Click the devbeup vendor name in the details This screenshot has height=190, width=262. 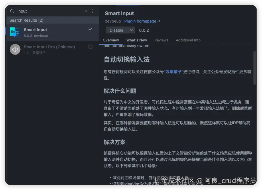click(x=113, y=21)
